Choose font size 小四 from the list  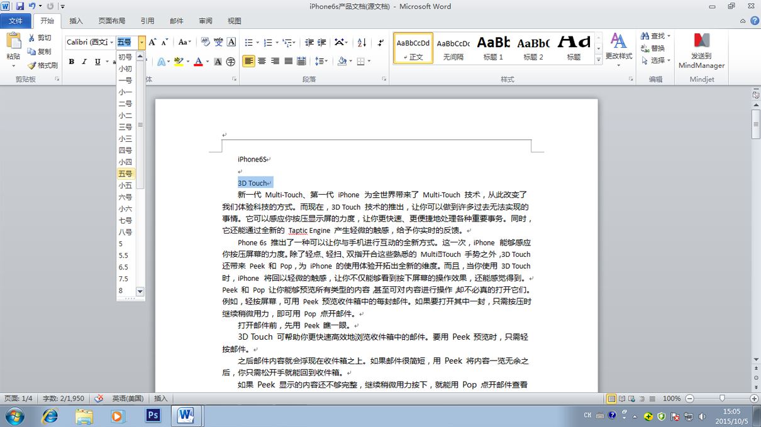click(x=126, y=162)
